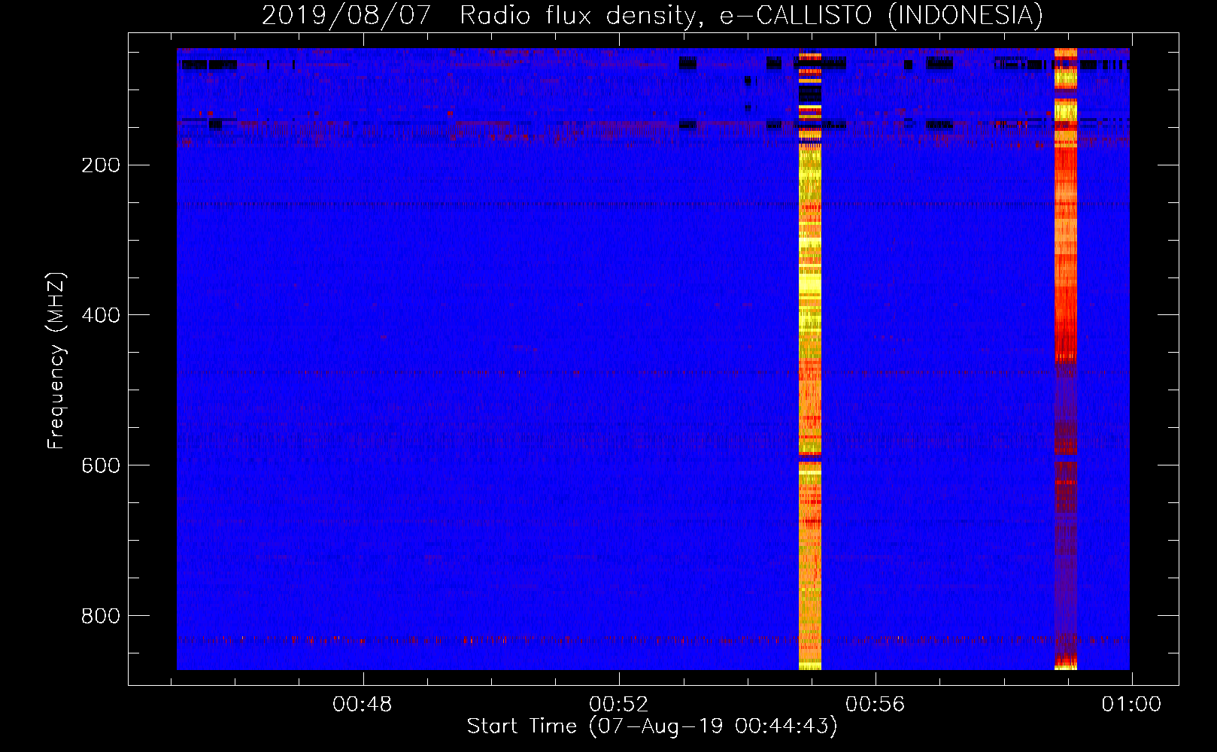This screenshot has height=752, width=1217.
Task: Click the 200 frequency tick label
Action: pyautogui.click(x=101, y=165)
